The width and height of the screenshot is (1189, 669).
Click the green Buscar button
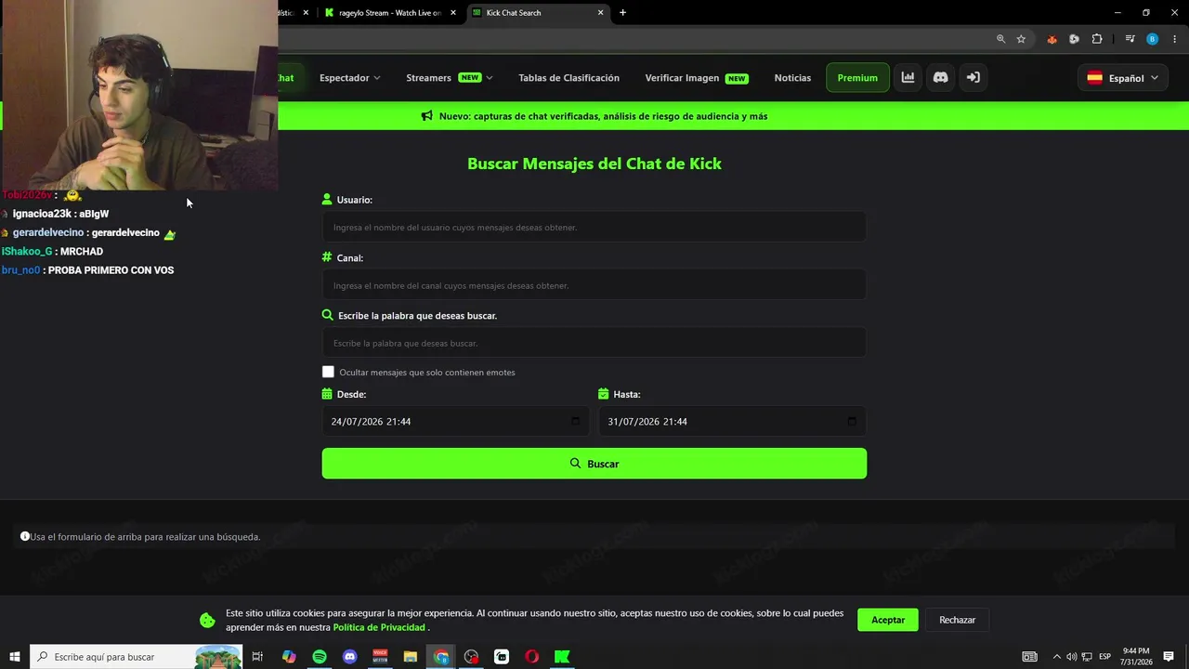[594, 464]
